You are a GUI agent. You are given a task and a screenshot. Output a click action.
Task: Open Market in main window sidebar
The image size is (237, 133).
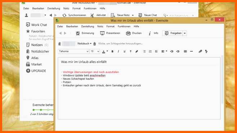34,64
